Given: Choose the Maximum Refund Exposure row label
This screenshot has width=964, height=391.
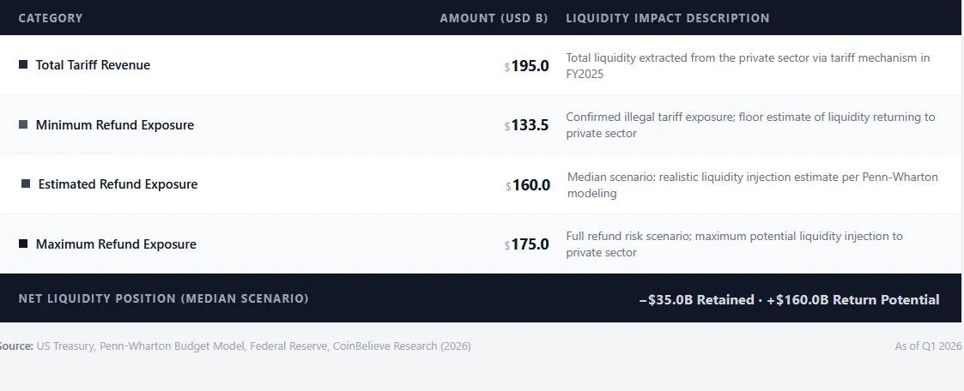Looking at the screenshot, I should point(116,244).
